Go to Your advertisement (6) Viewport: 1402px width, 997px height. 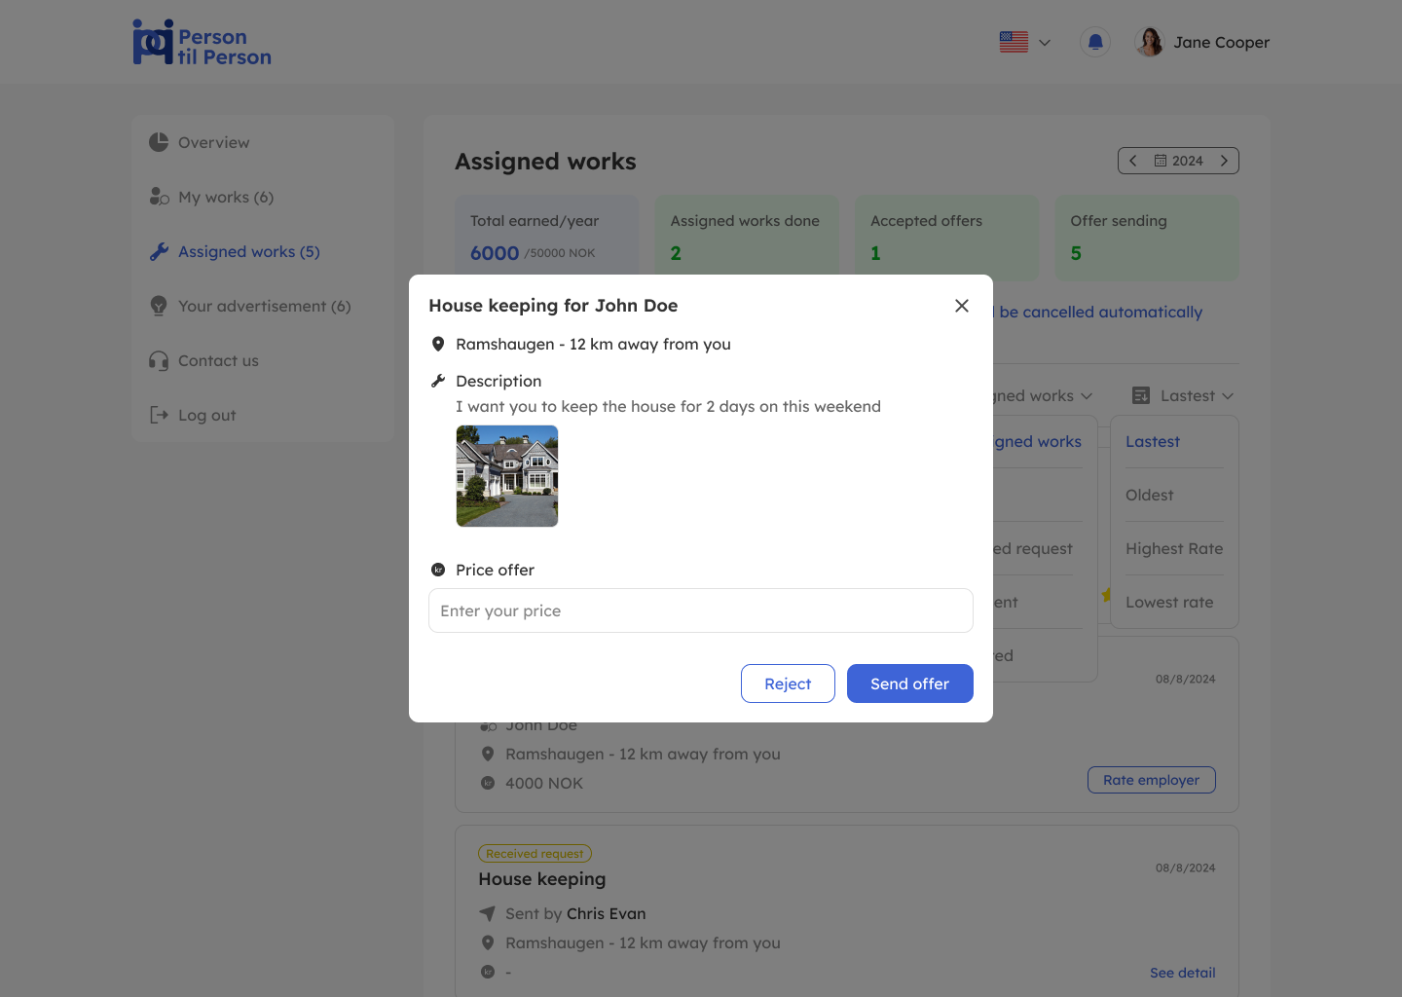[x=264, y=307]
